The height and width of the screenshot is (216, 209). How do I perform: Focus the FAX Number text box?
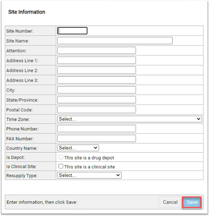96,139
